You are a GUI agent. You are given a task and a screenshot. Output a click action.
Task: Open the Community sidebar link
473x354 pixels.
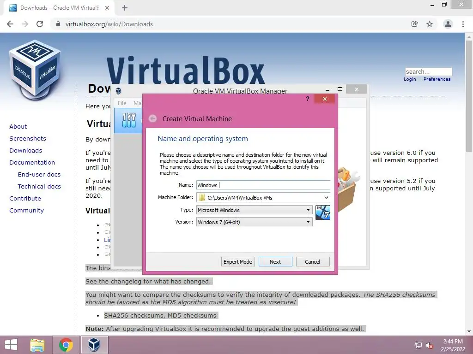coord(26,211)
